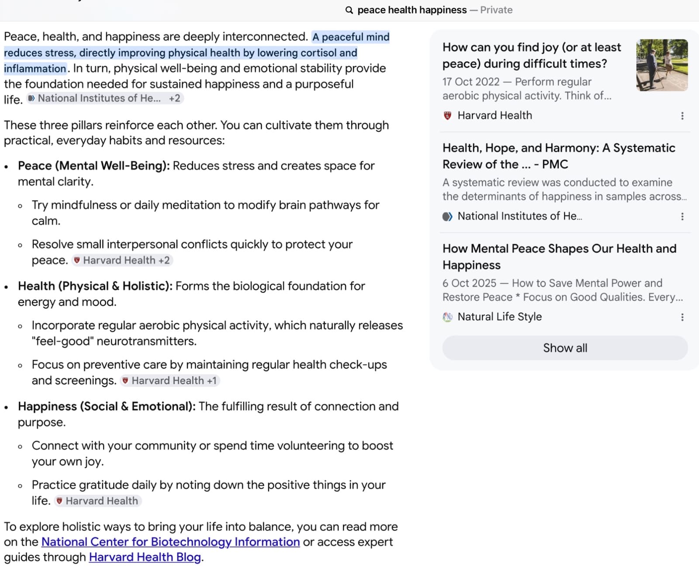The height and width of the screenshot is (568, 699).
Task: Click the Harvard Health shield favicon in sidebar
Action: point(447,116)
